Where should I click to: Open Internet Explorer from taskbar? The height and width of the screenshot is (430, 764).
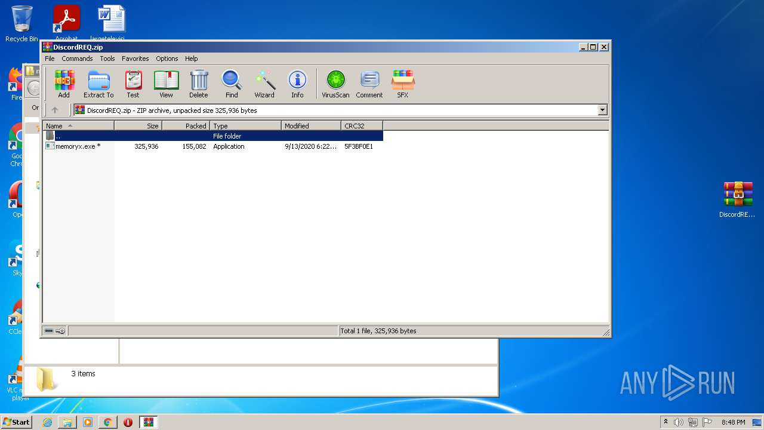(47, 422)
